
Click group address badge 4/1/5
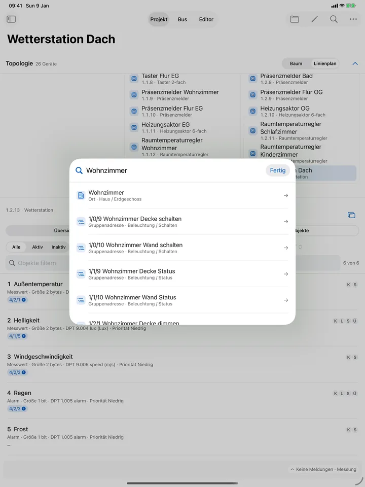(x=17, y=336)
